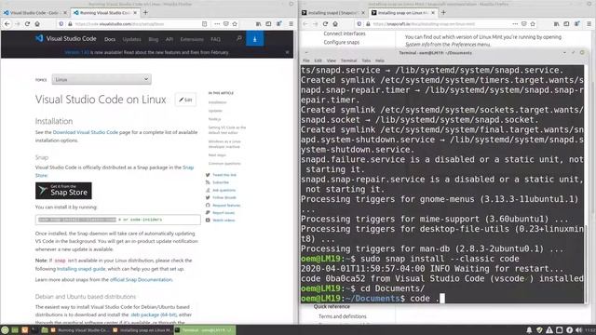Open update manager shield in system tray
This screenshot has width=596, height=335.
(539, 330)
